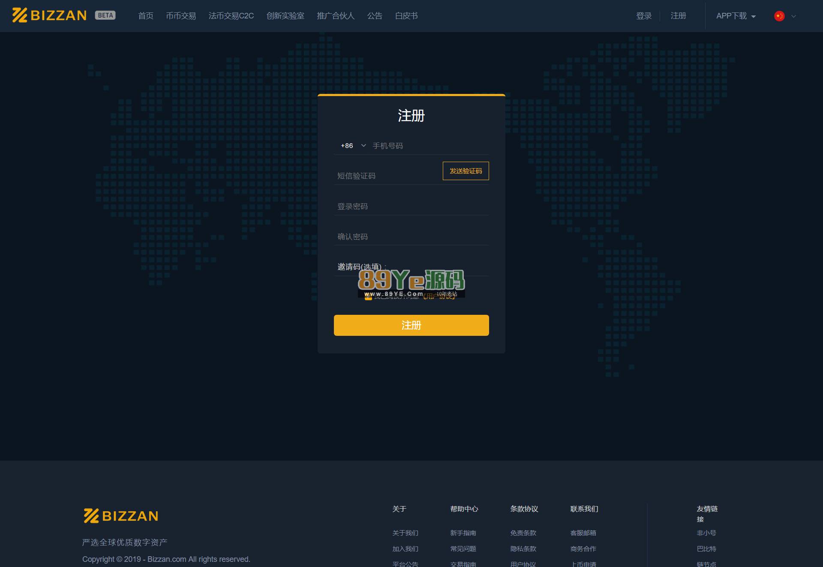Screen dimensions: 823x567
Task: Open 创新实验室 menu item
Action: pos(285,16)
